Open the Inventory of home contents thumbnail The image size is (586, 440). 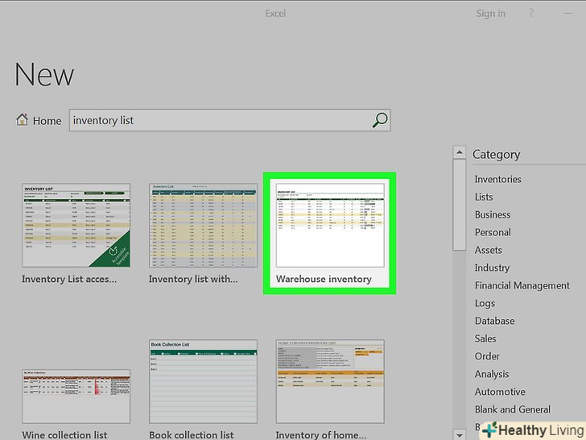coord(330,381)
